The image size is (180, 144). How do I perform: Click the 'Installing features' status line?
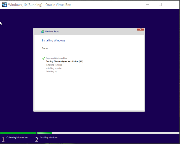[54, 65]
